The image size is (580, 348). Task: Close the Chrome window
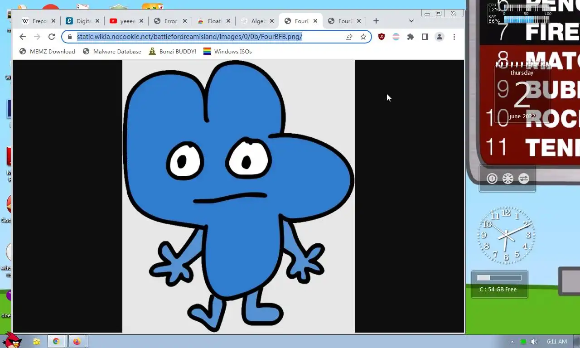tap(454, 14)
